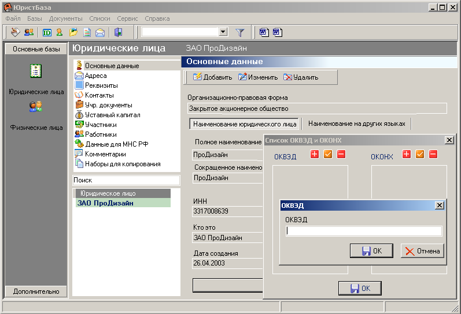Screen dimensions: 461x314
Task: Confirm the ОКВЭД dialog with OK
Action: tap(371, 251)
